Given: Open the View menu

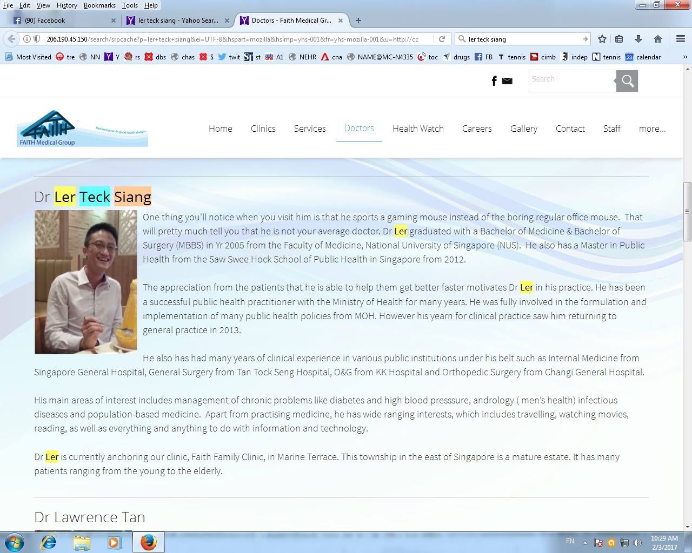Looking at the screenshot, I should 43,5.
